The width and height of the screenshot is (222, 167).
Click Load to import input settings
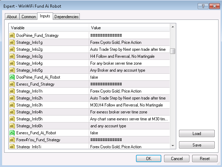pos(197,134)
